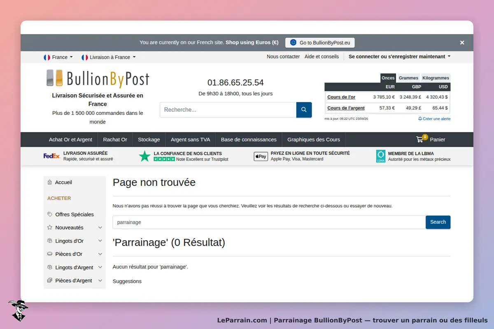The image size is (494, 329).
Task: Click silver USD price 65,44 $
Action: tap(440, 108)
